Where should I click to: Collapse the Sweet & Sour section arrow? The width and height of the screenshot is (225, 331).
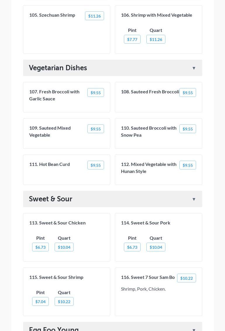[x=194, y=199]
